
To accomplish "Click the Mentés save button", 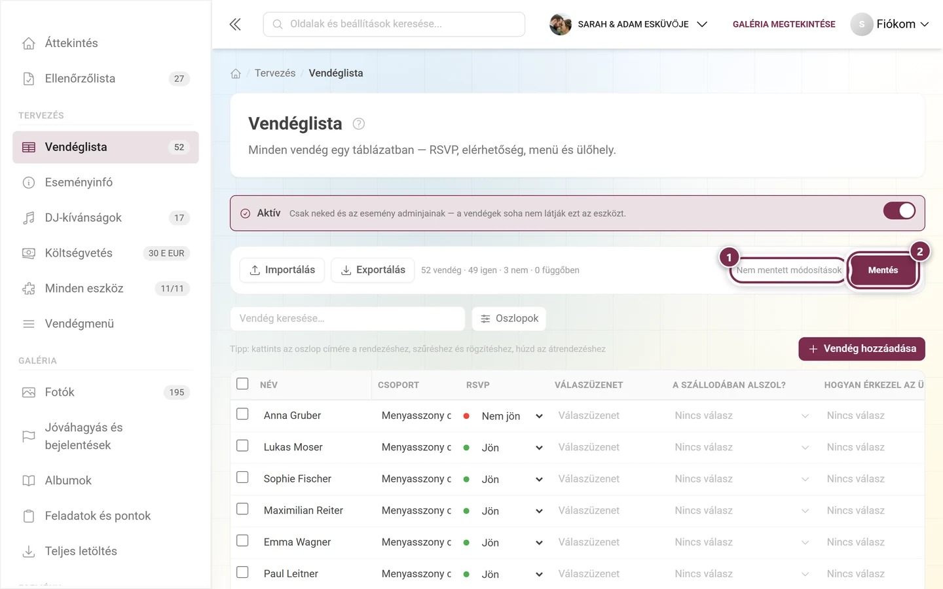I will (883, 270).
